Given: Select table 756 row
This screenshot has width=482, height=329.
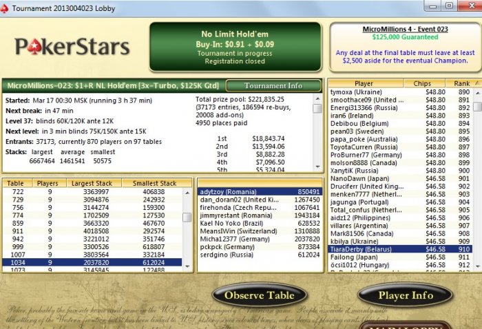Looking at the screenshot, I should (x=92, y=207).
